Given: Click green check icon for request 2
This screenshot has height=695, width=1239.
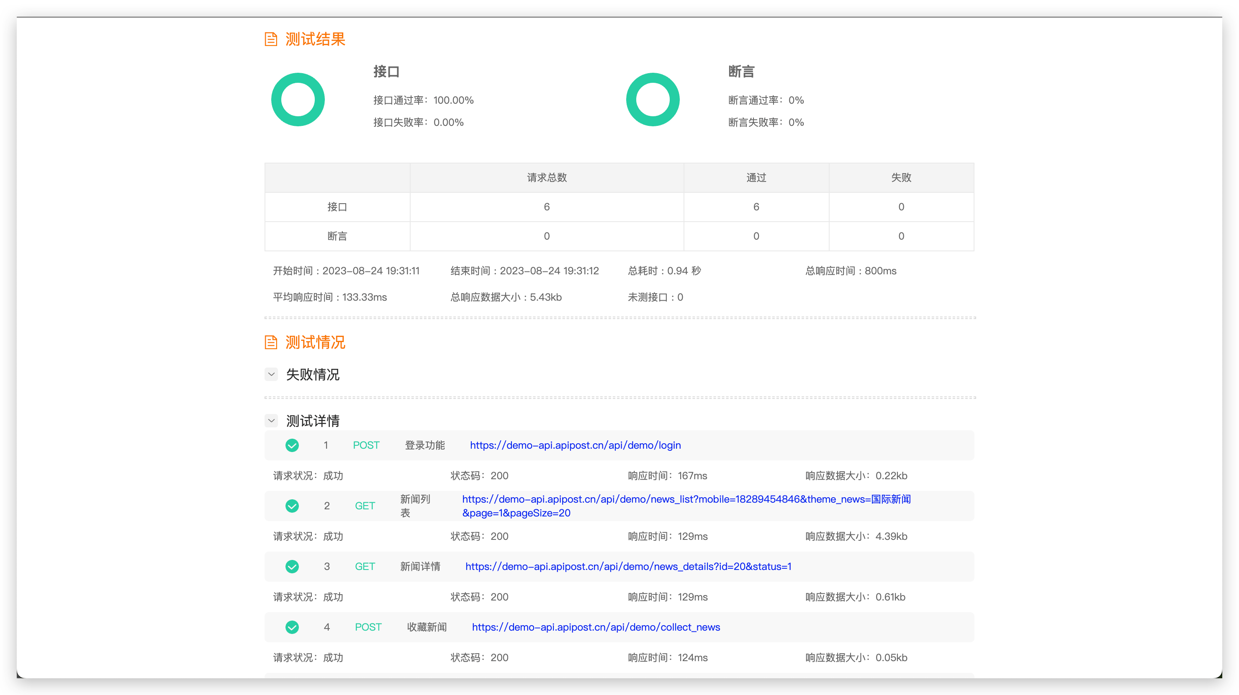Looking at the screenshot, I should tap(292, 506).
